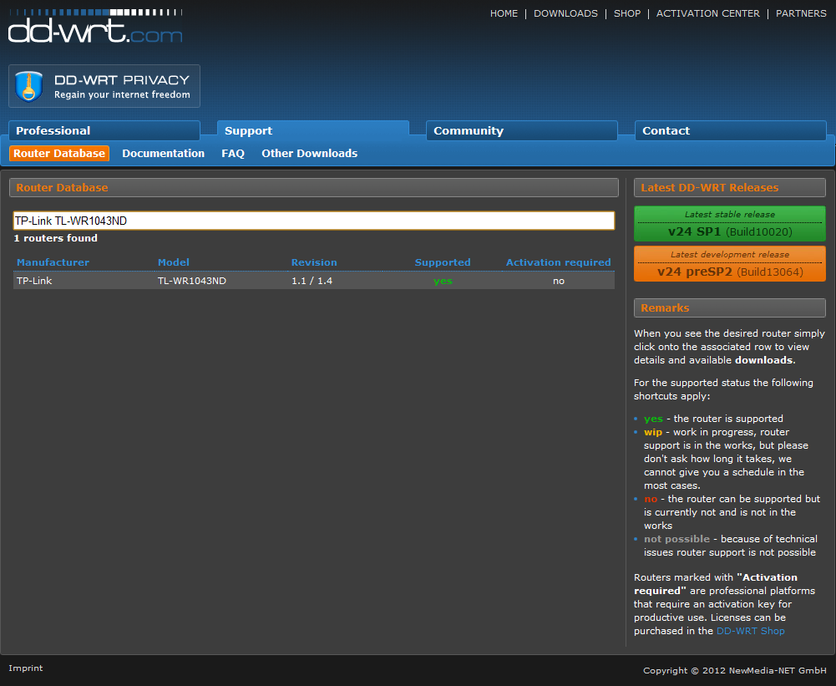Open the Community tab
Image resolution: width=836 pixels, height=686 pixels.
[522, 130]
